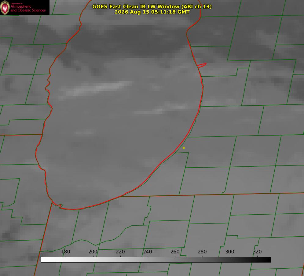Select the 300 label on the colorbar
Viewport: 304px width, 276px height.
tap(230, 252)
